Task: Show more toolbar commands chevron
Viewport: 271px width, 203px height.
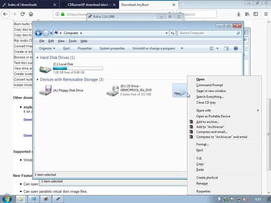Action: (x=182, y=48)
